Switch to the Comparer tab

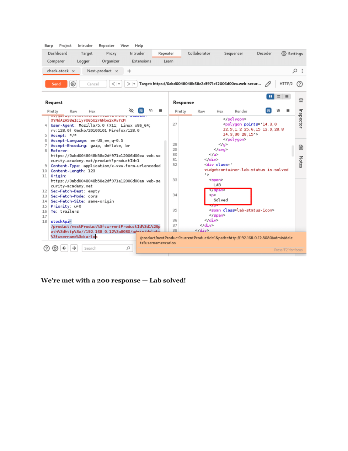56,61
